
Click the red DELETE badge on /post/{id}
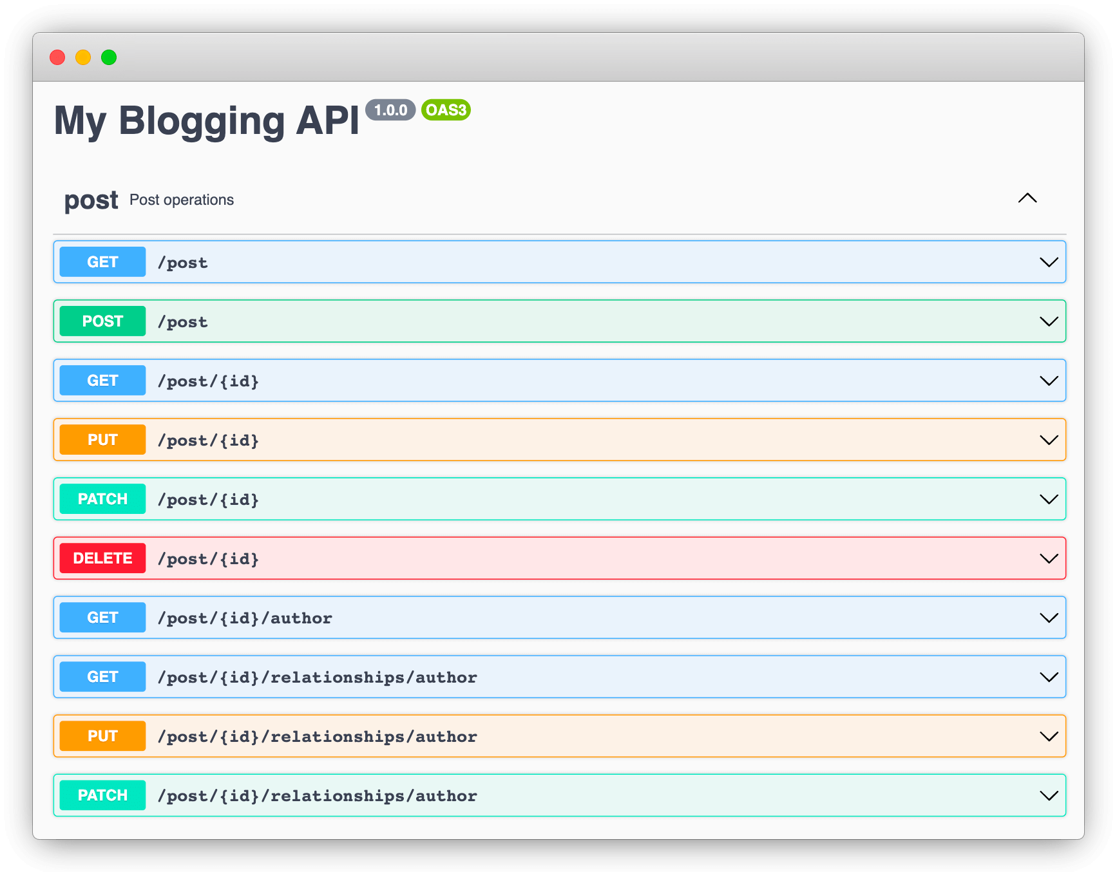pos(102,558)
